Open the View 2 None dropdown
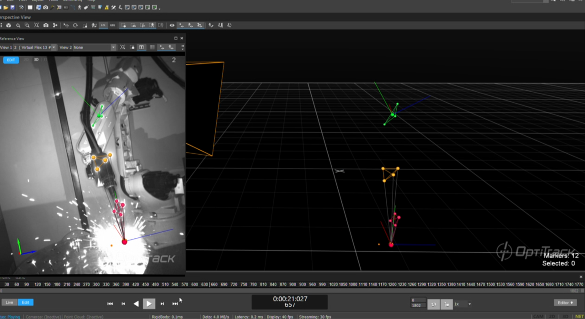 tap(95, 47)
